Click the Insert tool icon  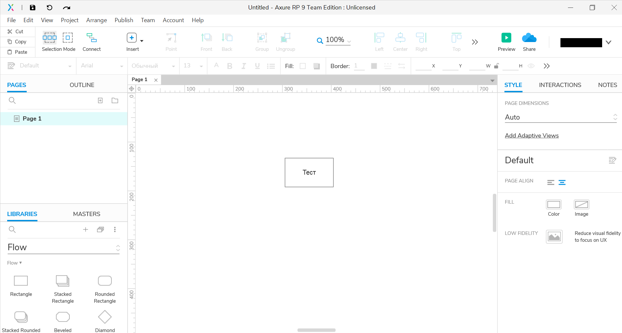click(132, 38)
